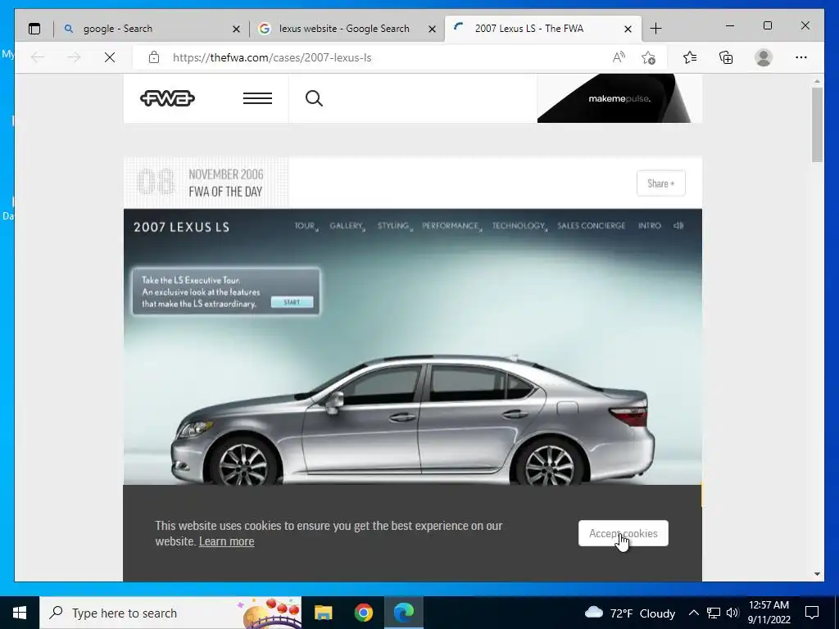The image size is (839, 629).
Task: Select SALES CONCIERGE
Action: click(x=592, y=226)
